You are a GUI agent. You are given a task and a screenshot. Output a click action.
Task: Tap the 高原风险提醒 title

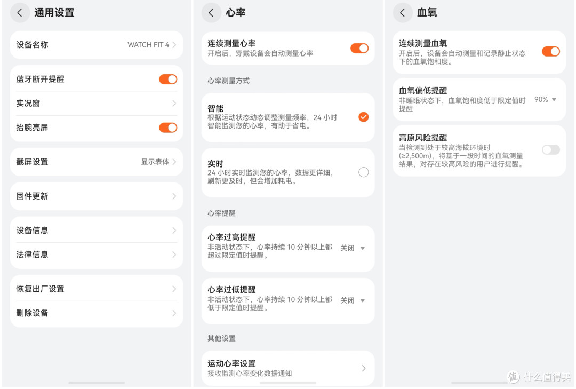point(423,138)
